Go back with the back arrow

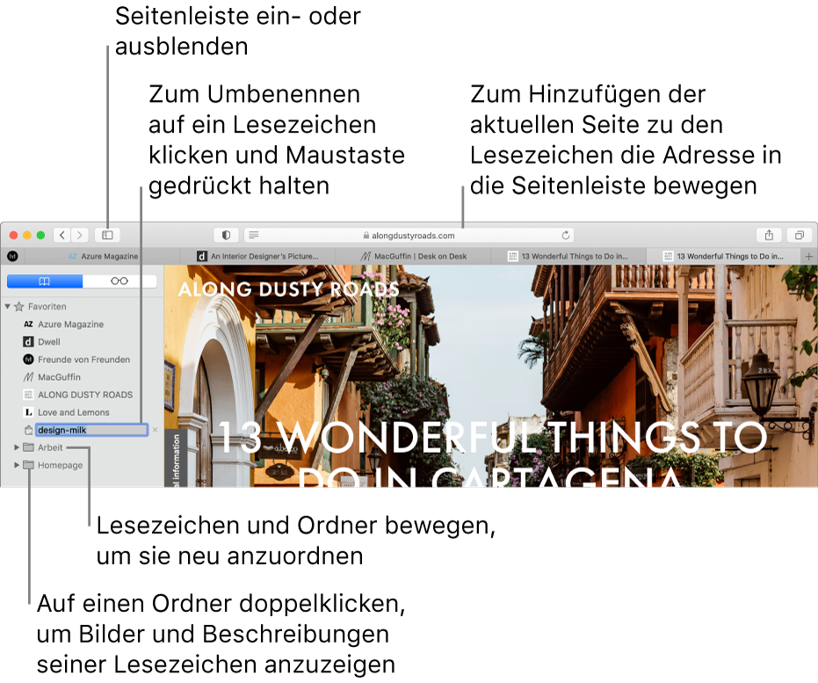coord(62,236)
